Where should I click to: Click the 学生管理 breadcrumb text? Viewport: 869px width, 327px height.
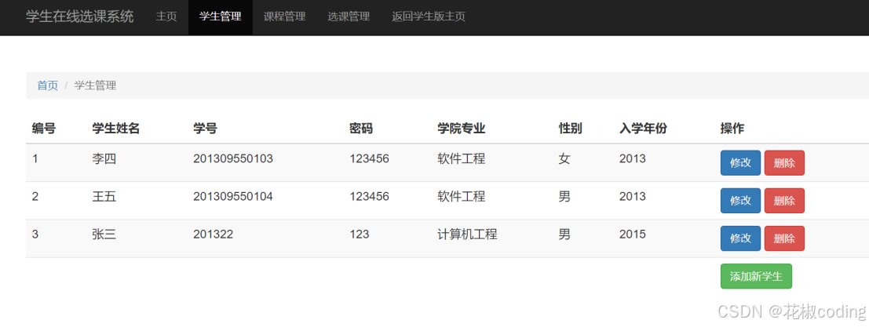coord(95,85)
